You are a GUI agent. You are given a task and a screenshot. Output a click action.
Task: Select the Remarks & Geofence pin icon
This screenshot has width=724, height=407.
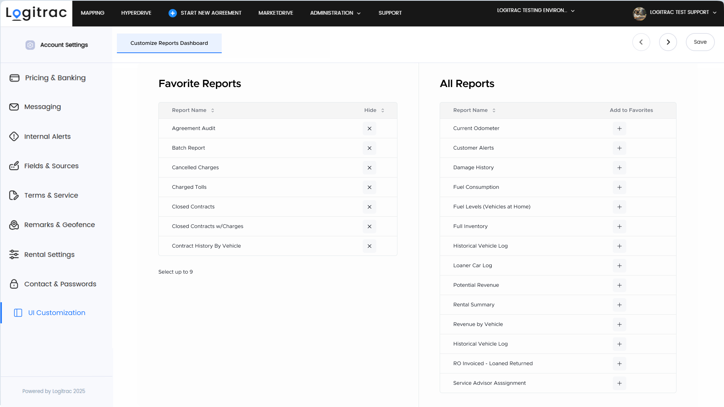click(x=14, y=225)
